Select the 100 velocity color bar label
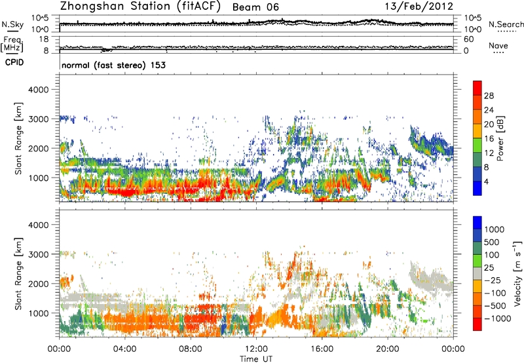 click(x=492, y=255)
